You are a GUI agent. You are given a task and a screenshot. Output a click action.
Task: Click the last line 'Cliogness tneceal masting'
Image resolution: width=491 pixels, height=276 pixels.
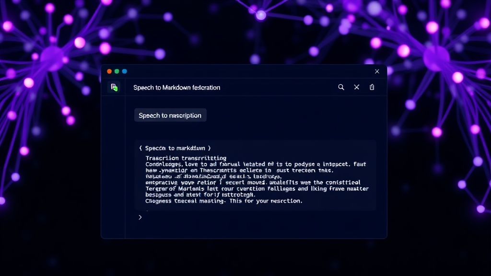tap(223, 201)
